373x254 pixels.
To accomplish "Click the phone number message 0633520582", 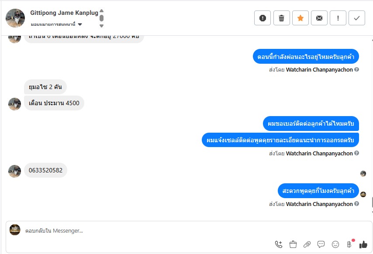I will [x=45, y=170].
